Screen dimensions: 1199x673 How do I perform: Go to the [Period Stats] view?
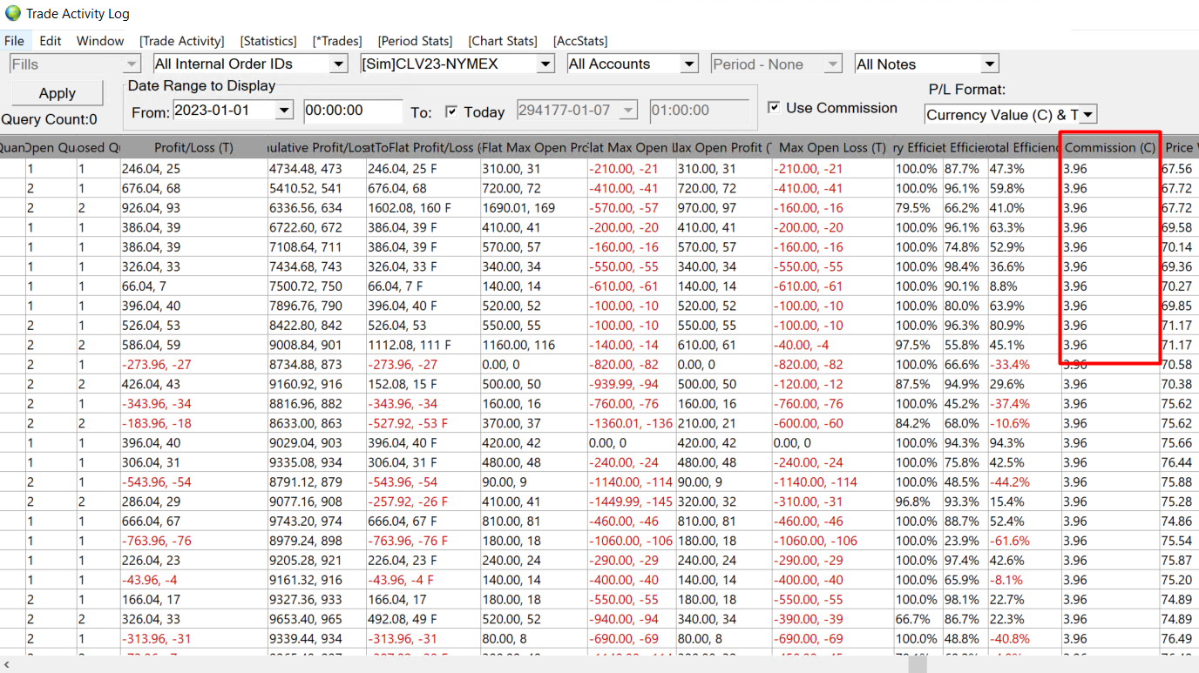pos(415,41)
